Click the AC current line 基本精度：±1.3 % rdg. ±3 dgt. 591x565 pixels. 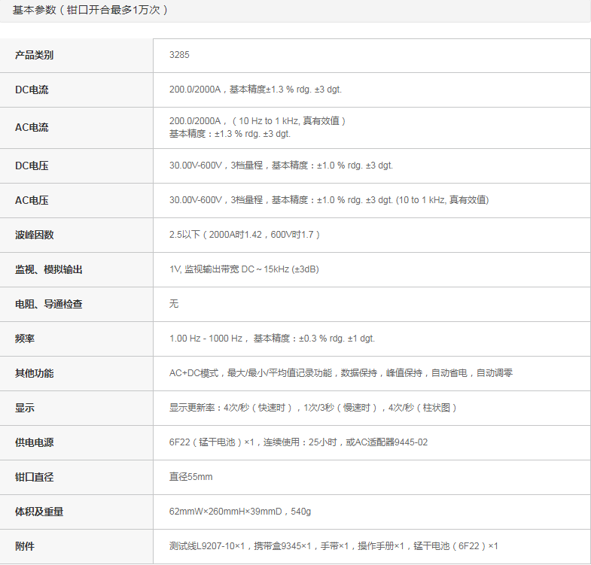click(x=230, y=134)
